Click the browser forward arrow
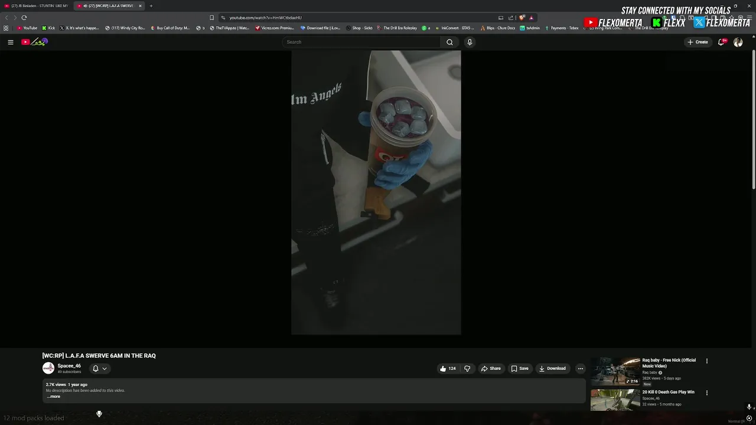 point(15,18)
